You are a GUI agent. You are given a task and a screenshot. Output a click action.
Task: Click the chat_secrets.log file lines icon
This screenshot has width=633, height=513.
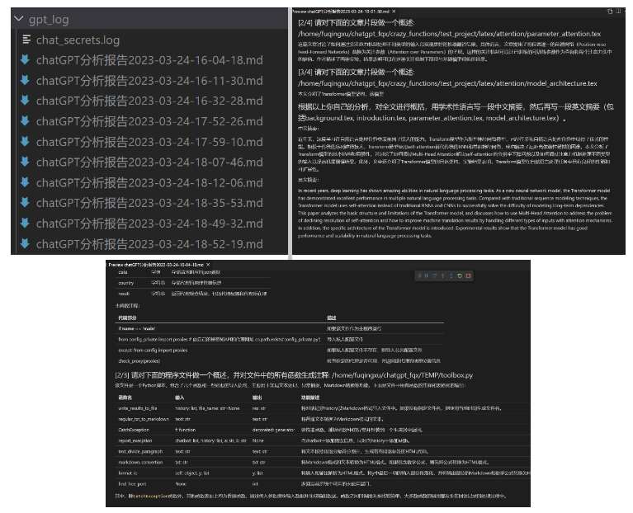pos(26,40)
